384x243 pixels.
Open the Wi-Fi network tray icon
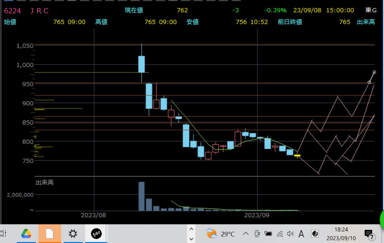pos(280,233)
